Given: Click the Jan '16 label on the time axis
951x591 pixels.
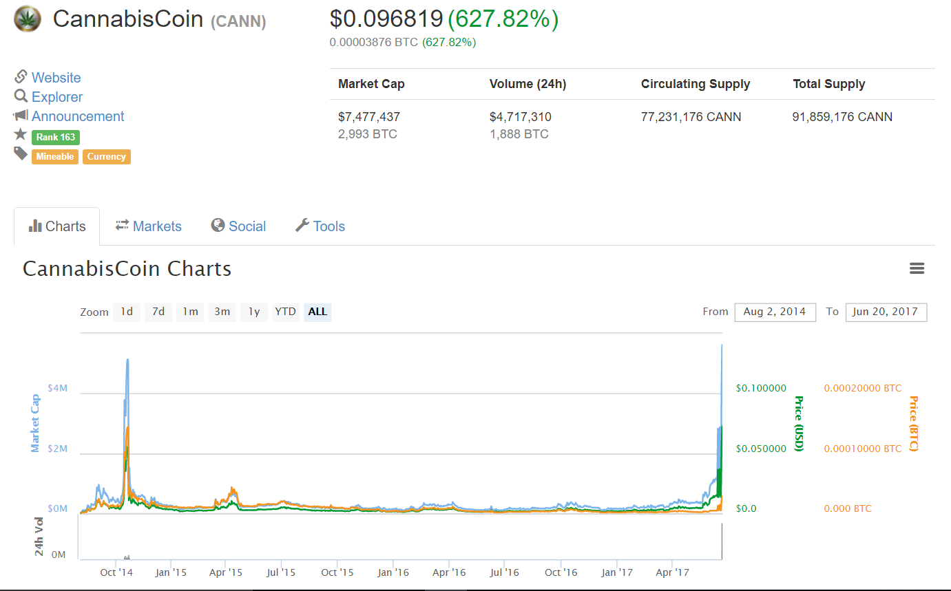Looking at the screenshot, I should [393, 572].
